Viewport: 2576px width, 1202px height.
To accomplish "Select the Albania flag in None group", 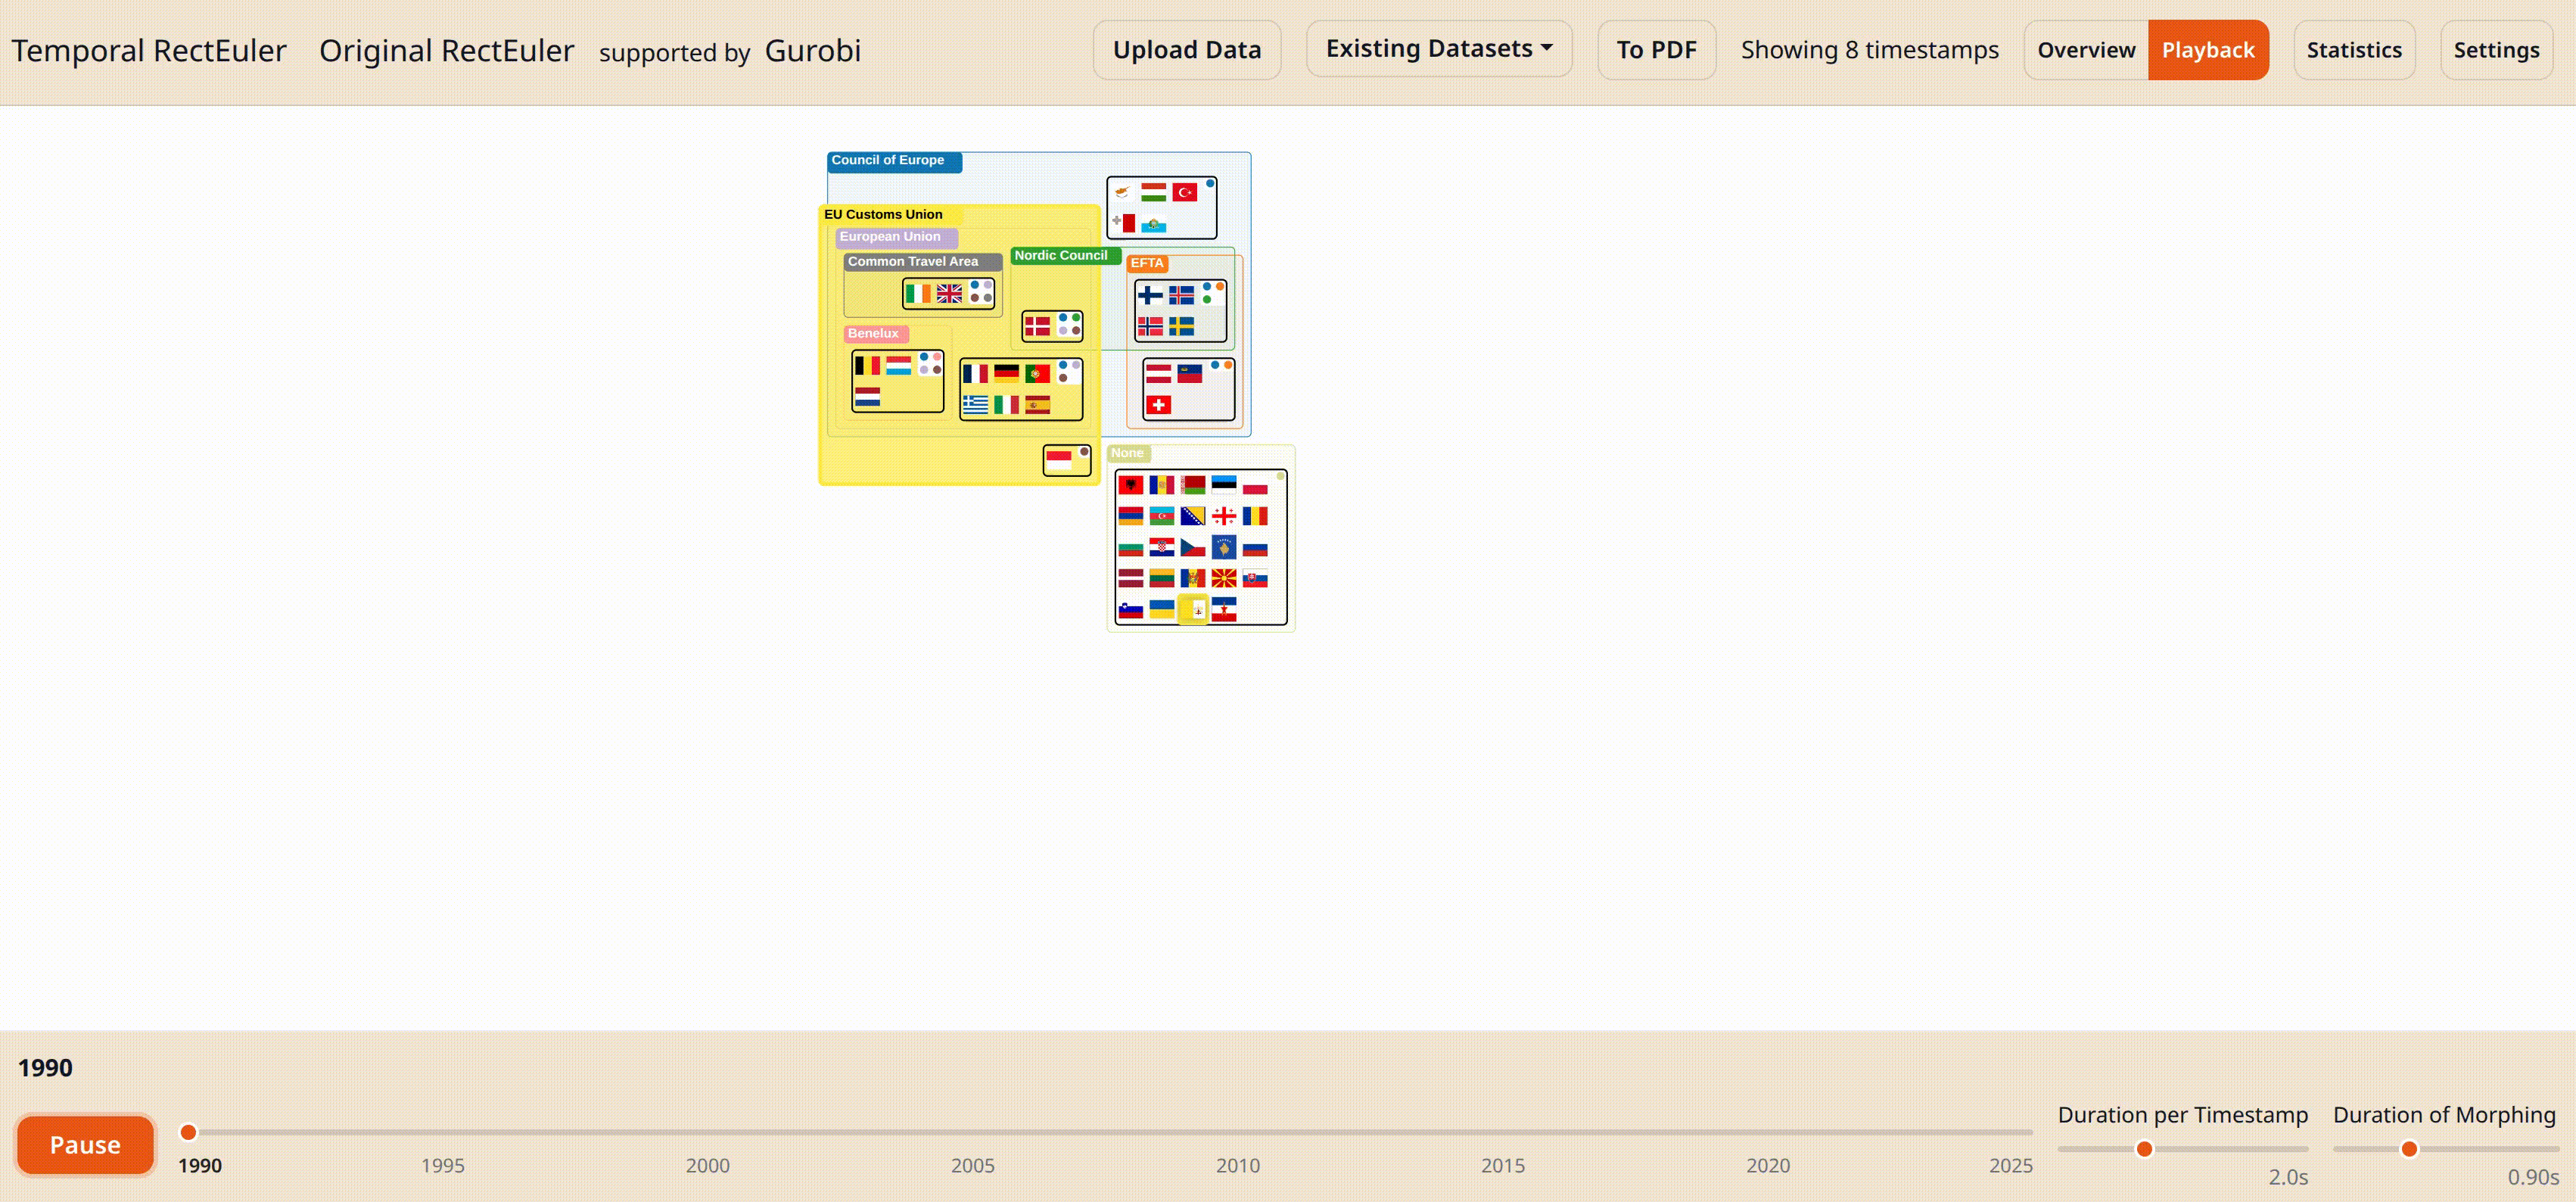I will [1130, 485].
